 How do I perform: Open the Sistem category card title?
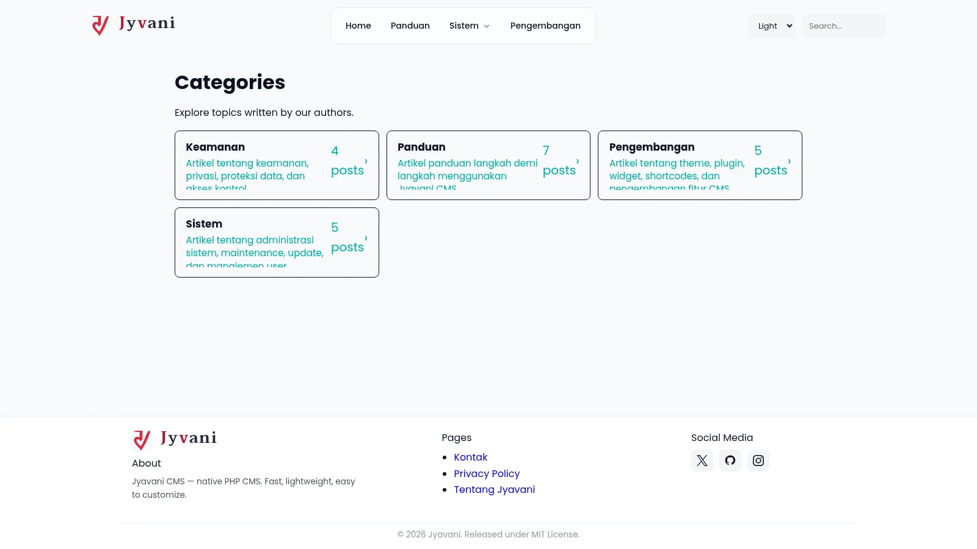coord(204,224)
